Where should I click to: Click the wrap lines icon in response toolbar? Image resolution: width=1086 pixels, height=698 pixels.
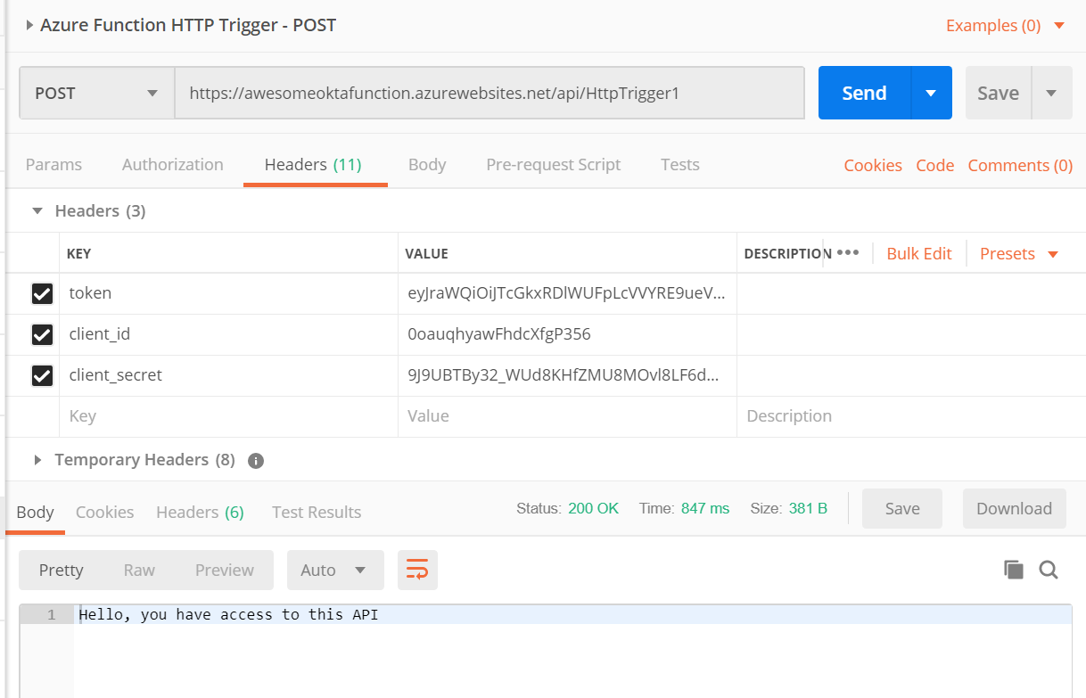tap(417, 570)
